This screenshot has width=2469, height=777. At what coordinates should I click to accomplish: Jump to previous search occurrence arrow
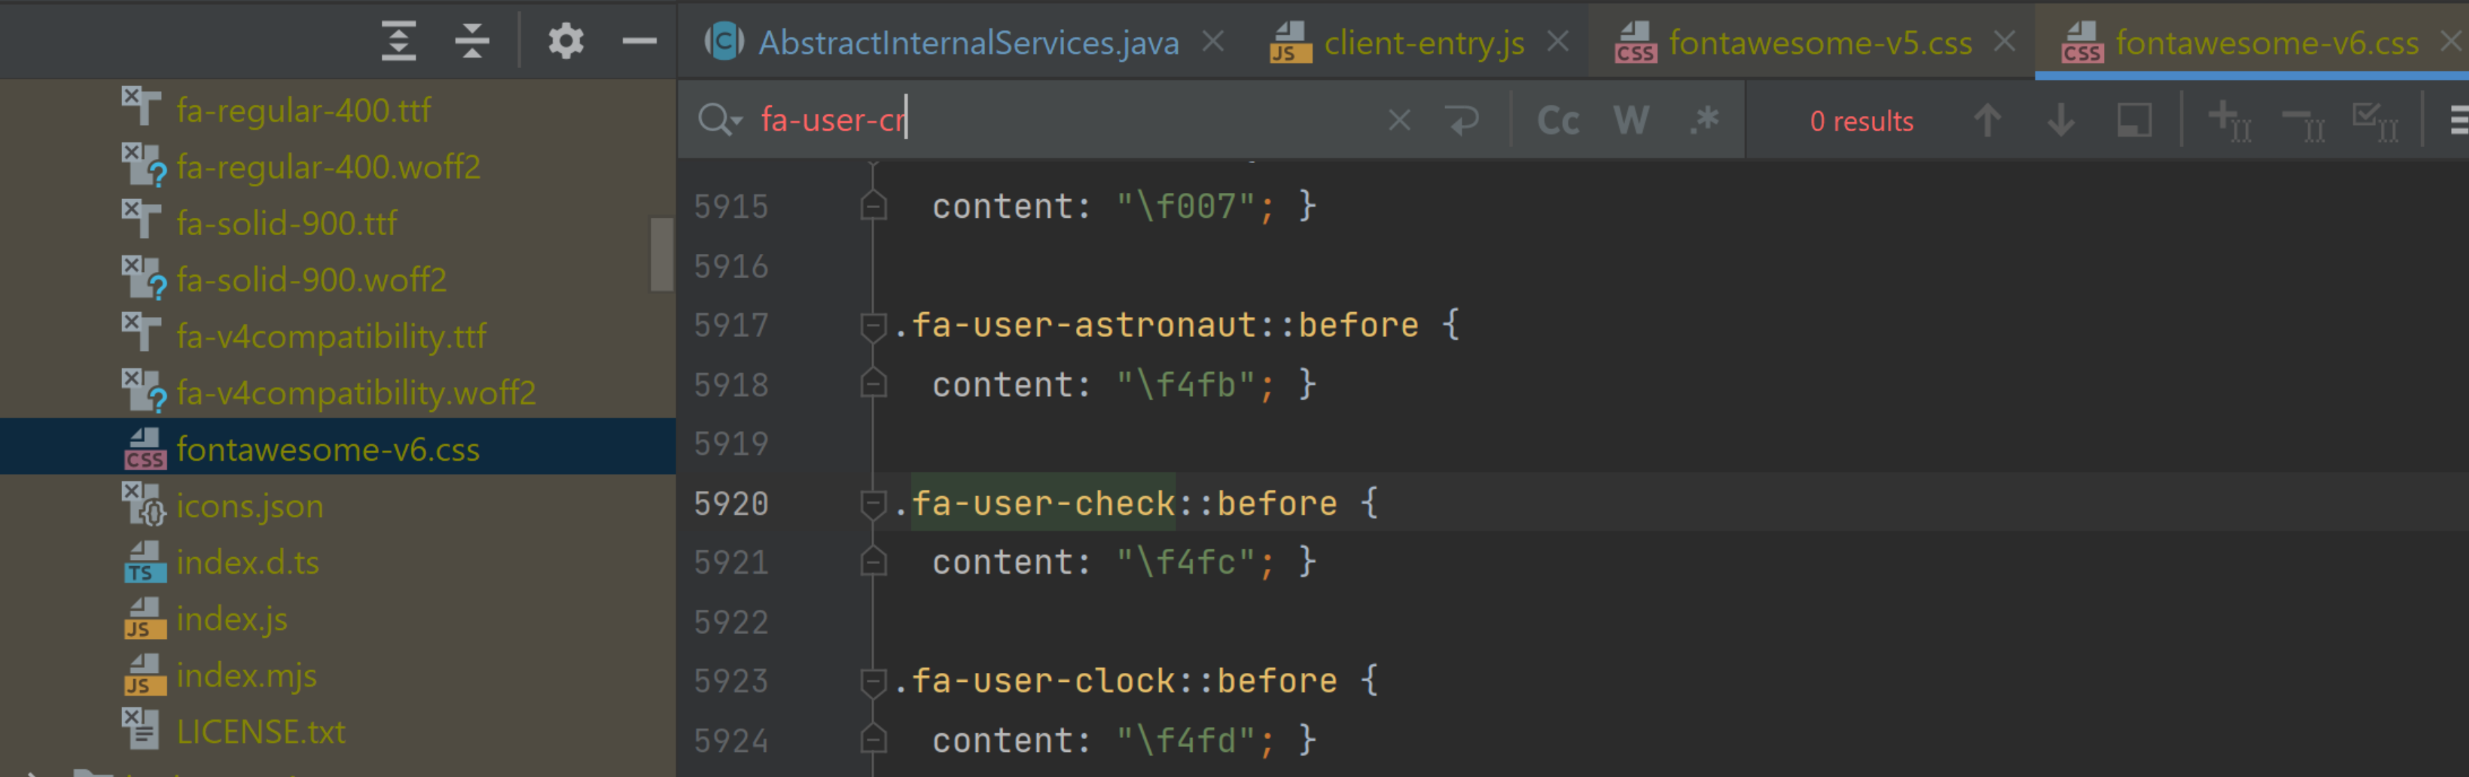[x=1987, y=121]
